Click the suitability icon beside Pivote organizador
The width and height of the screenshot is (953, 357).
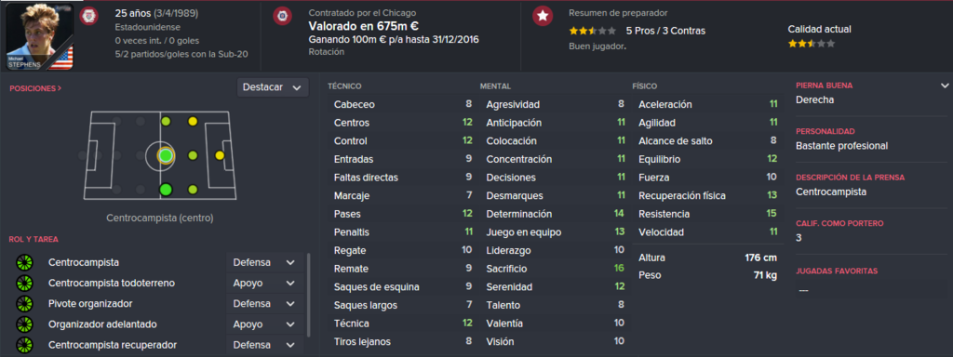23,304
